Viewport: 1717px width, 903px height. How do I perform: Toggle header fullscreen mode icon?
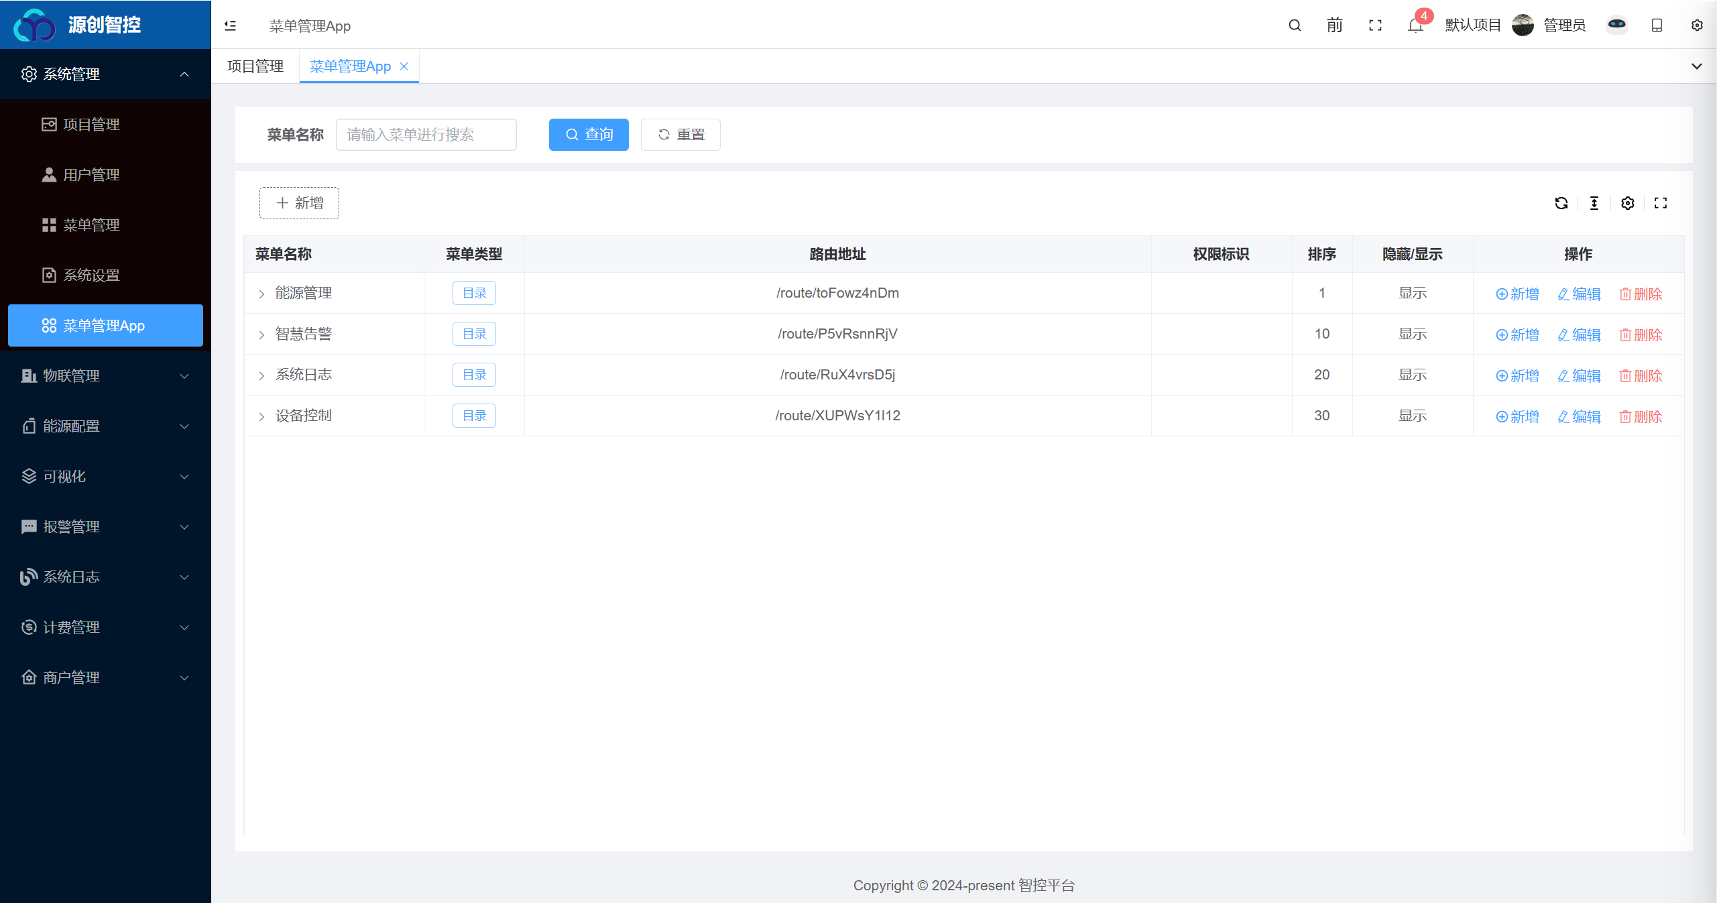point(1375,25)
